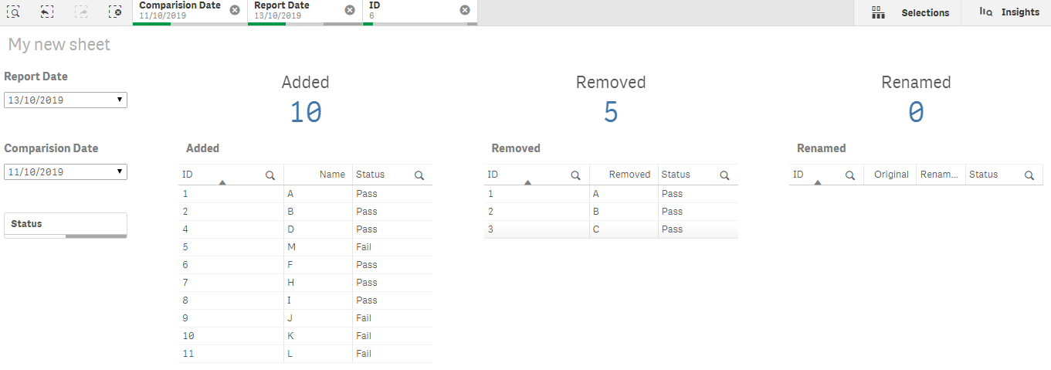The height and width of the screenshot is (370, 1051).
Task: Open the Insights advisor
Action: (x=1009, y=12)
